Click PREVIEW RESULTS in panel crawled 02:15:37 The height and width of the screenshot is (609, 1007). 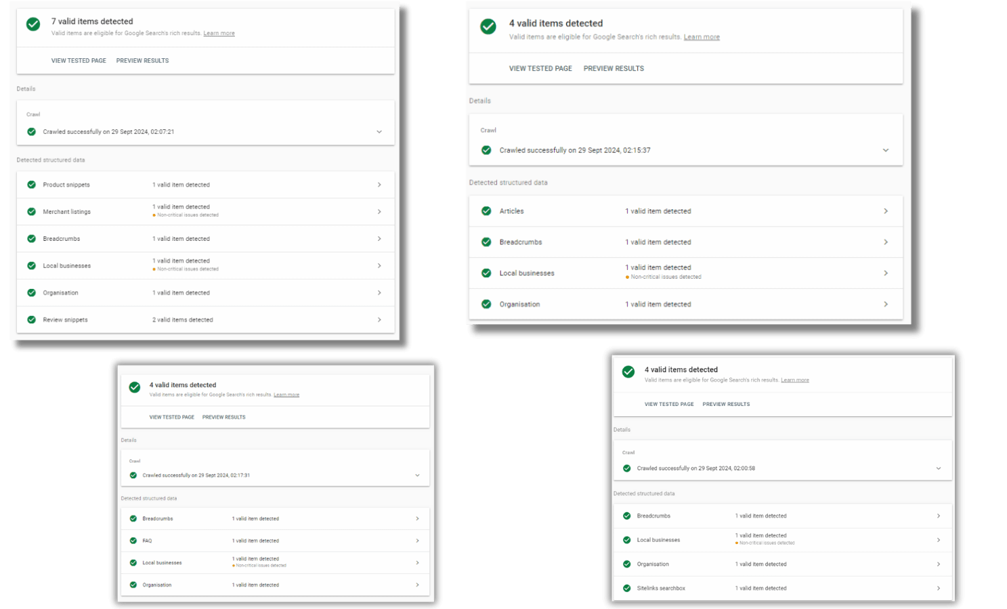click(614, 68)
